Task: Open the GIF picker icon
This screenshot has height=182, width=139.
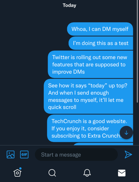Action: pyautogui.click(x=24, y=154)
